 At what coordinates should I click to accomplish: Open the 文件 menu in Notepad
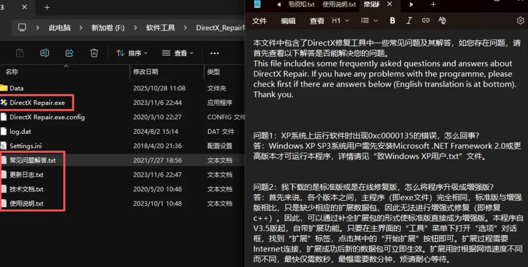[259, 21]
